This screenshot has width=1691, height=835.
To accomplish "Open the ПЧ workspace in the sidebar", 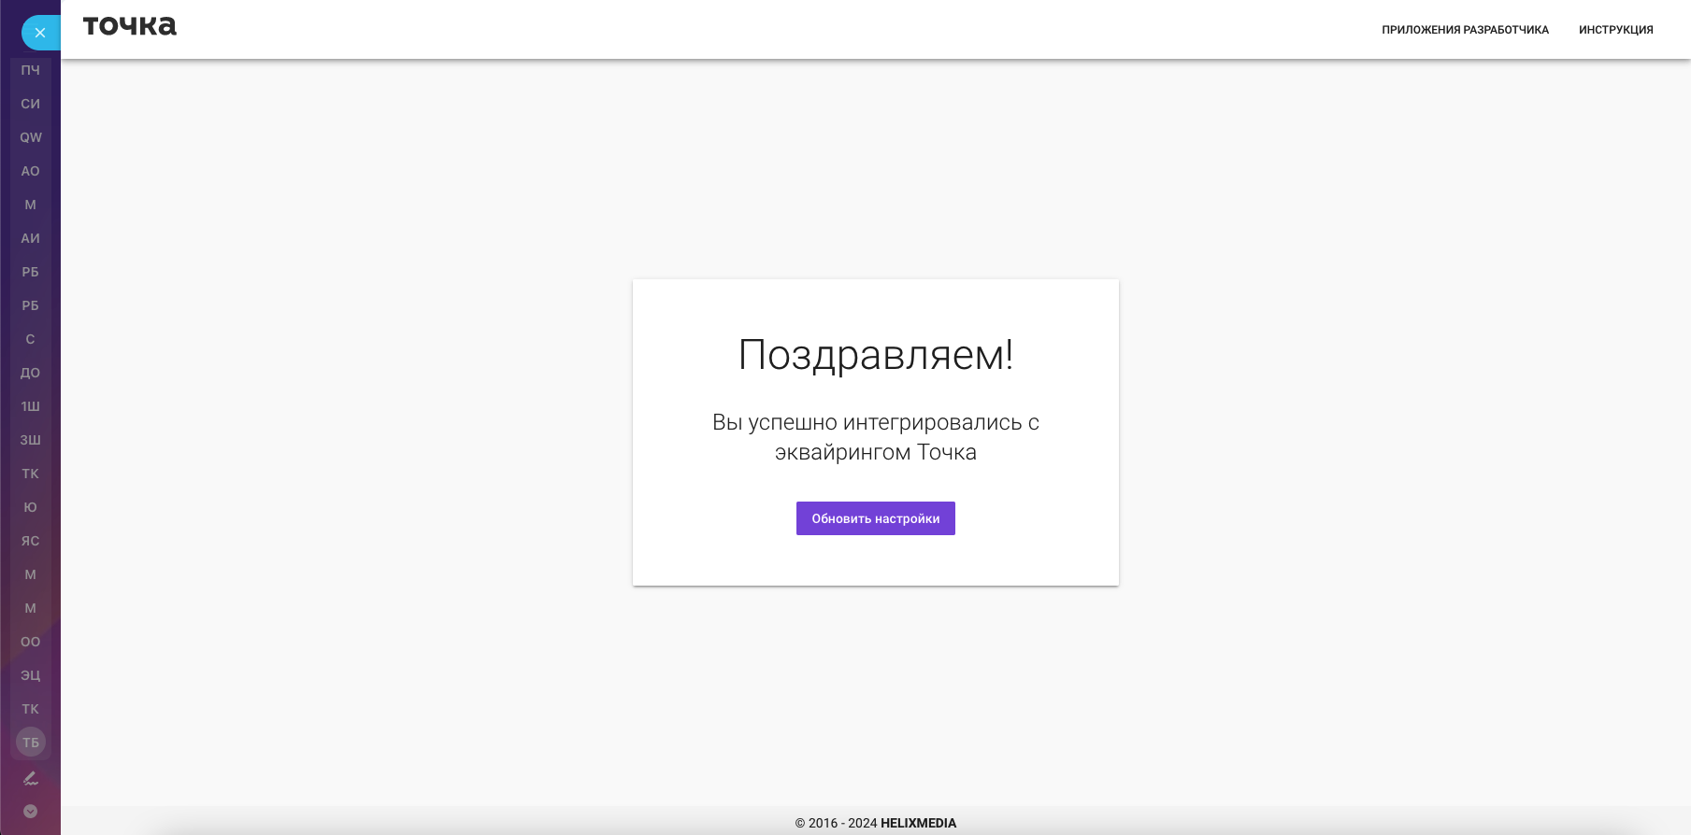I will 31,70.
